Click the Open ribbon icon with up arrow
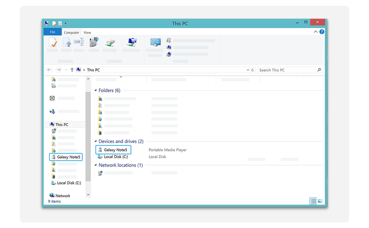The image size is (369, 228). [67, 42]
